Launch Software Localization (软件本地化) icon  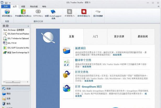pos(84,12)
